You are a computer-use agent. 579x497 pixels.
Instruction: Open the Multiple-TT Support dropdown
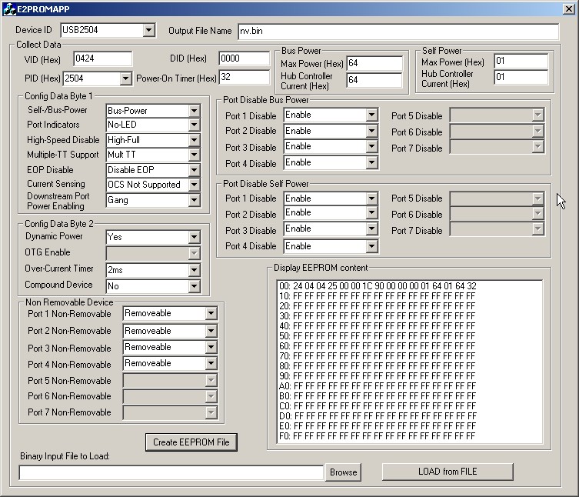(x=195, y=155)
